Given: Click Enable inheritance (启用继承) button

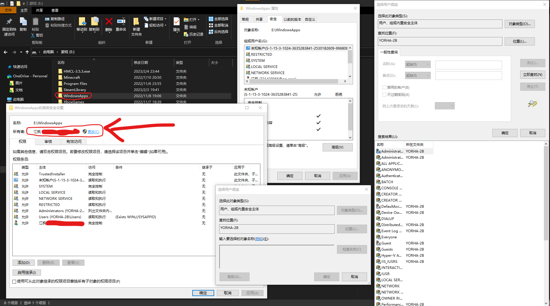Looking at the screenshot, I should click(27, 272).
